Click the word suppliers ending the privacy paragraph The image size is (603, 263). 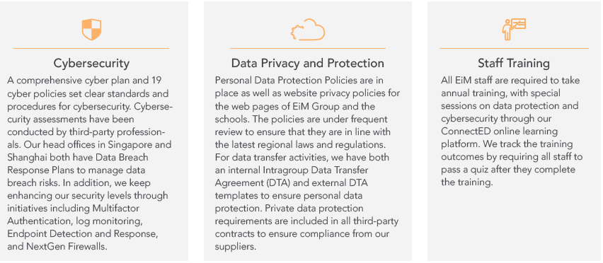(234, 247)
